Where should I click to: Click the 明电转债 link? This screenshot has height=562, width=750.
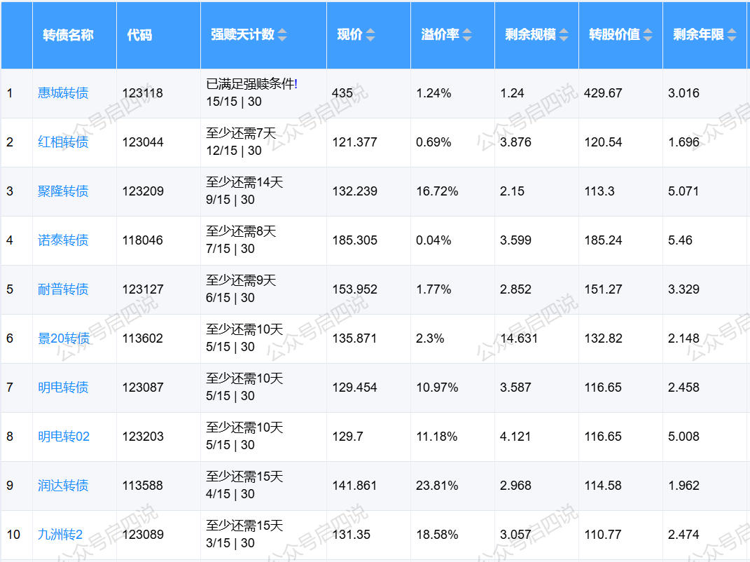[x=63, y=388]
